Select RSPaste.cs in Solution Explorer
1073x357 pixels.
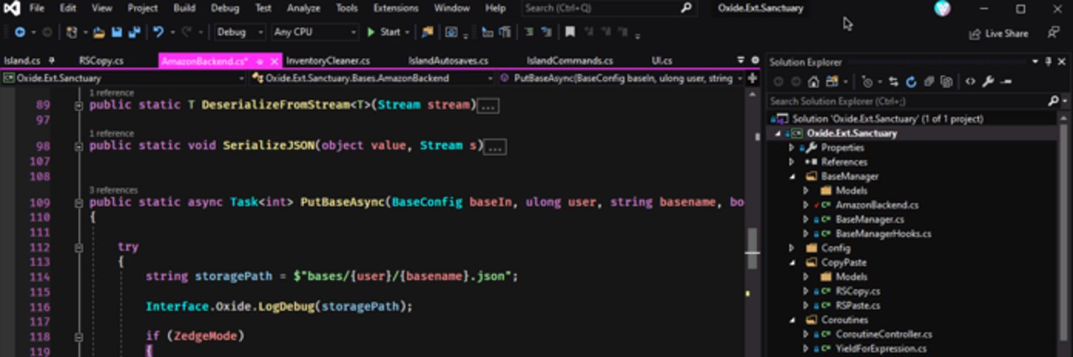[857, 305]
